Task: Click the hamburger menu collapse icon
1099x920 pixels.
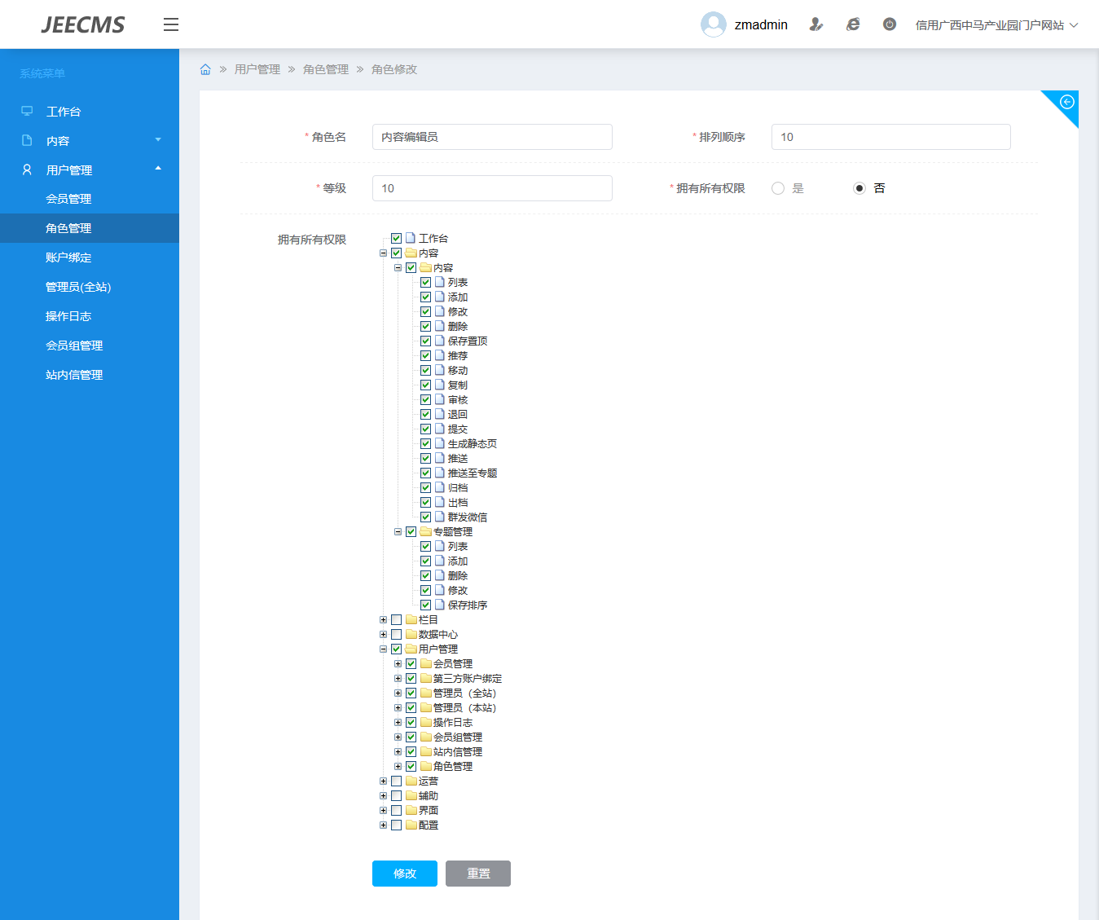Action: pos(171,24)
